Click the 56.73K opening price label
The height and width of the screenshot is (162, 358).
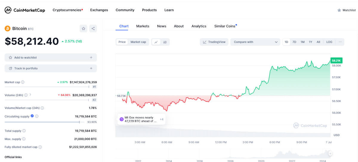coord(121,96)
